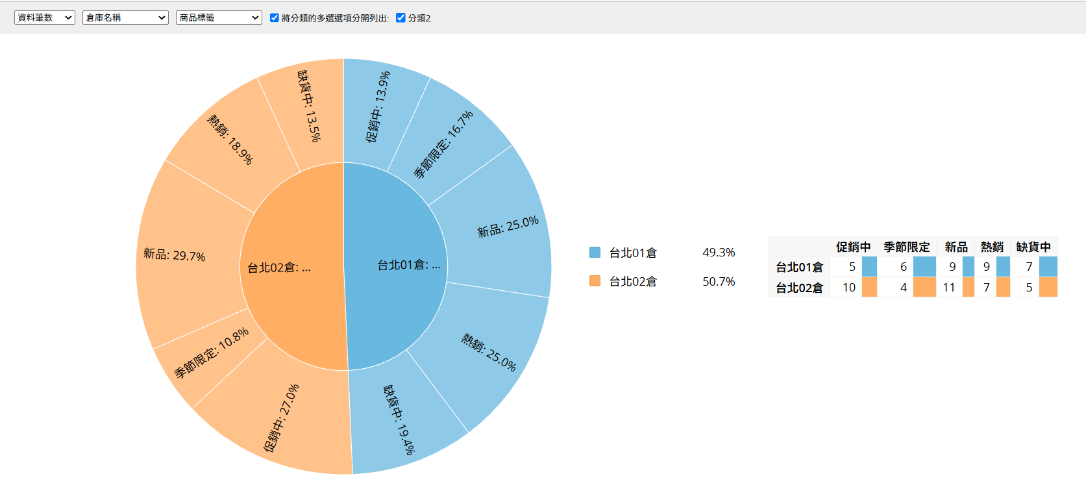Open the 資料筆數 dropdown

click(45, 18)
